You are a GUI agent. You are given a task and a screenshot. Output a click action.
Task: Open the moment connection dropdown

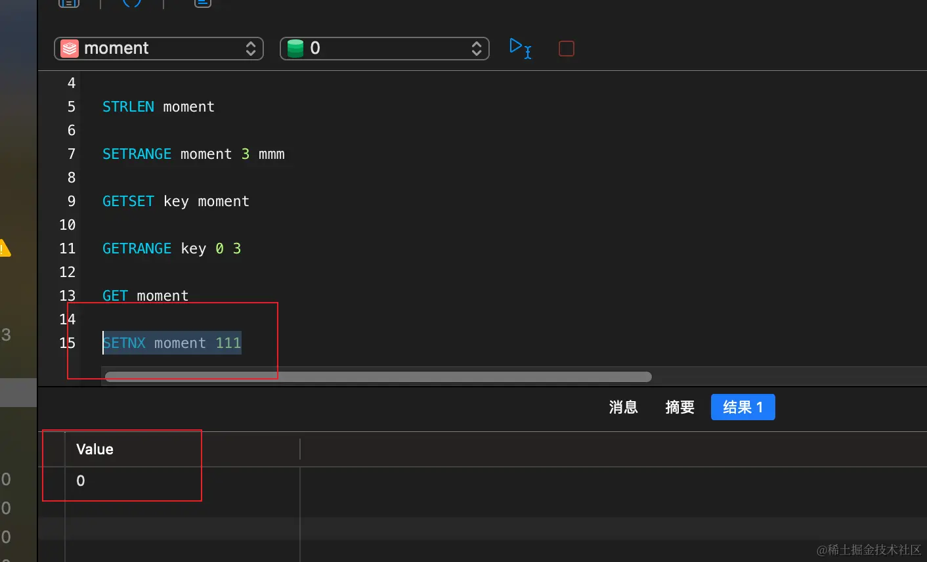coord(159,49)
